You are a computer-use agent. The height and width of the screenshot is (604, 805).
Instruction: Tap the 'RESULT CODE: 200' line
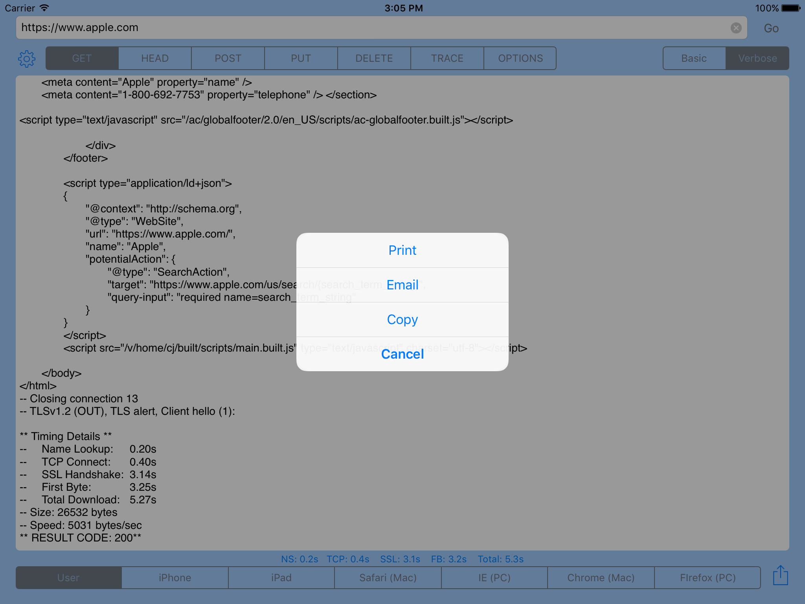coord(81,538)
